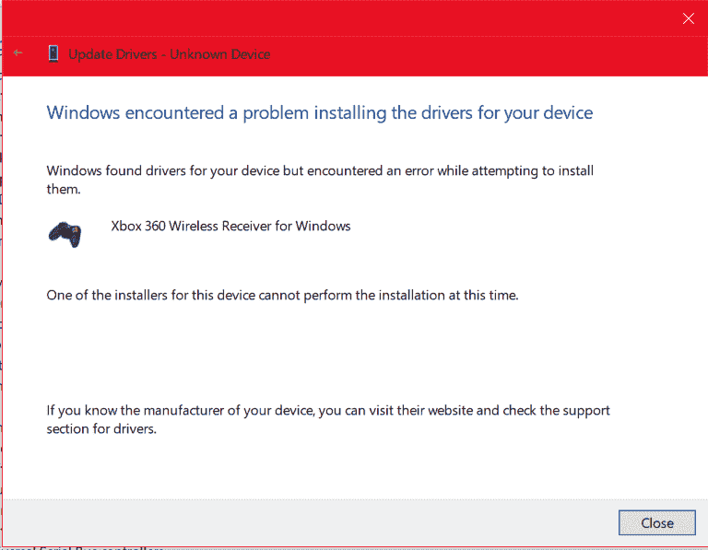Click the "Windows found drivers for your device" paragraph

click(x=320, y=180)
